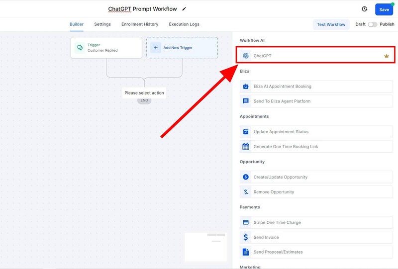Viewport: 398px width, 269px height.
Task: Choose Eliza AI Appointment Booking action
Action: click(x=316, y=87)
